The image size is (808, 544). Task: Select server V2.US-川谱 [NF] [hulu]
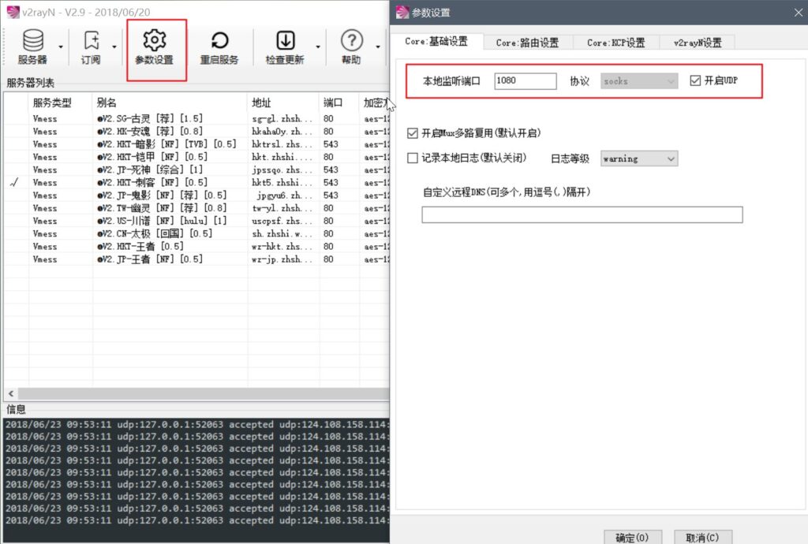(162, 221)
